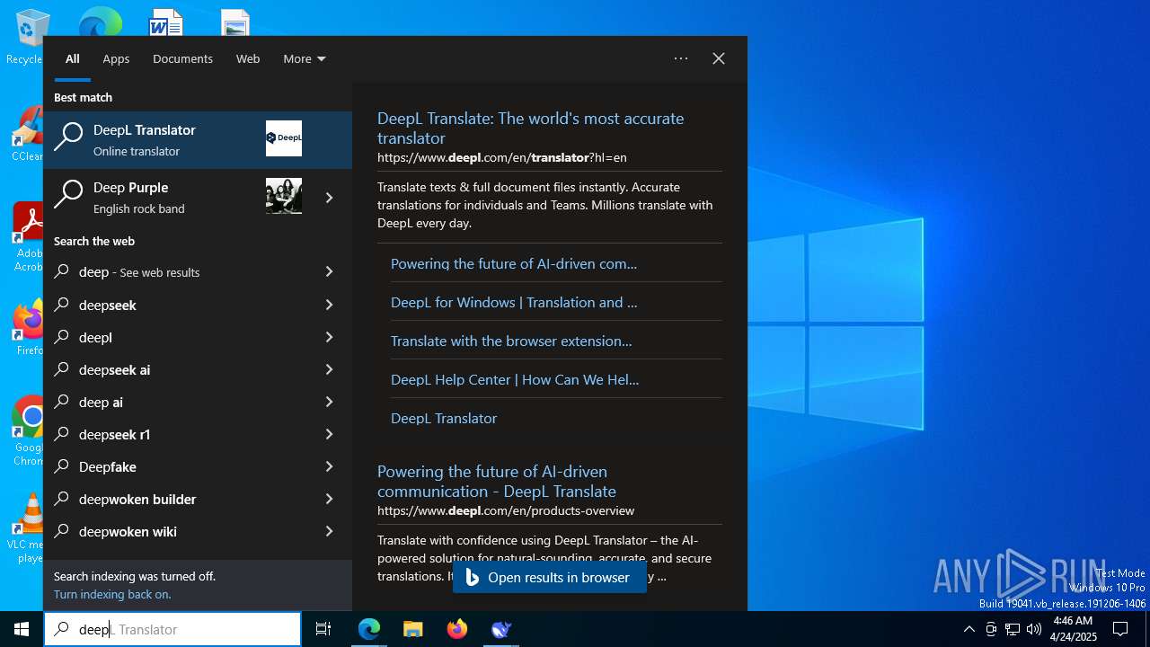Switch to the Web search tab

[248, 58]
